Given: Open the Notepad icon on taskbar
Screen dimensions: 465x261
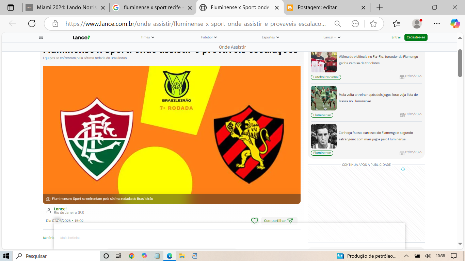Looking at the screenshot, I should coord(157,256).
